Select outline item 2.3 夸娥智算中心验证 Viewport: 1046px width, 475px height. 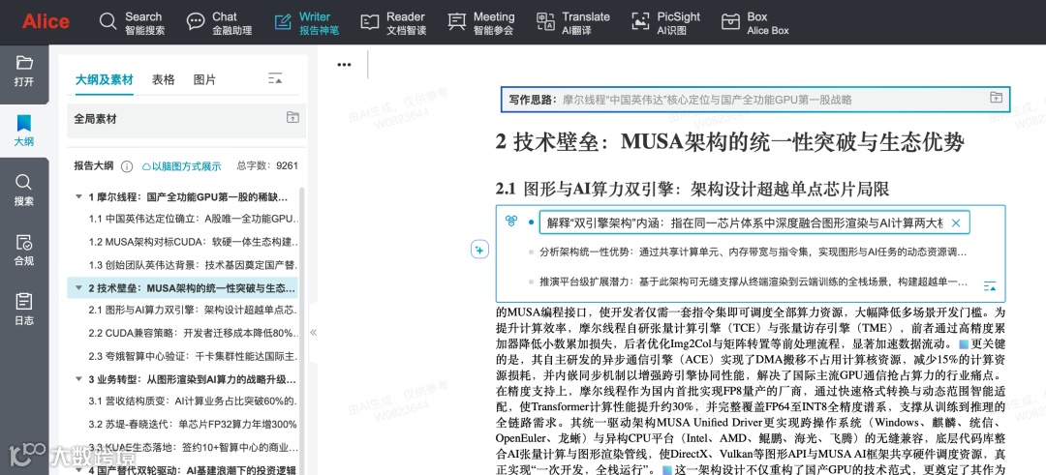tap(194, 356)
